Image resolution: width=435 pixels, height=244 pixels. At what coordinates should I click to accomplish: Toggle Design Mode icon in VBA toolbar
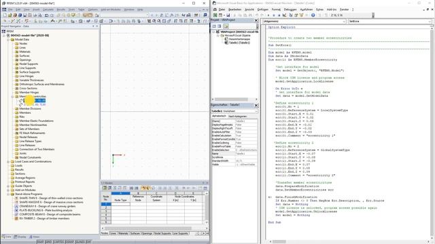tap(284, 15)
